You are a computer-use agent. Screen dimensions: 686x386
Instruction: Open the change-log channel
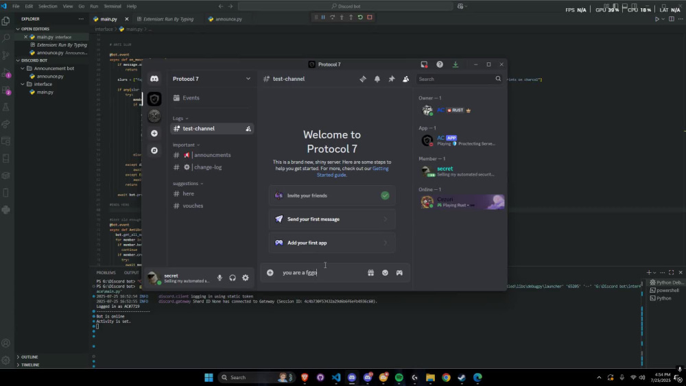[212, 167]
